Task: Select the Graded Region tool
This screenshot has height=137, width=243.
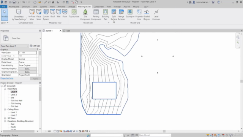Action: click(147, 15)
